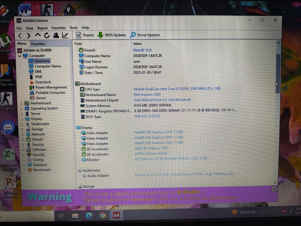The image size is (301, 226).
Task: Open Microsoft Edge from the taskbar
Action: pyautogui.click(x=89, y=216)
